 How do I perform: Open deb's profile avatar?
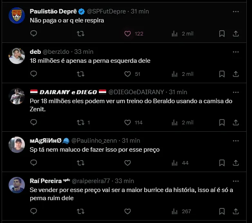pos(17,56)
